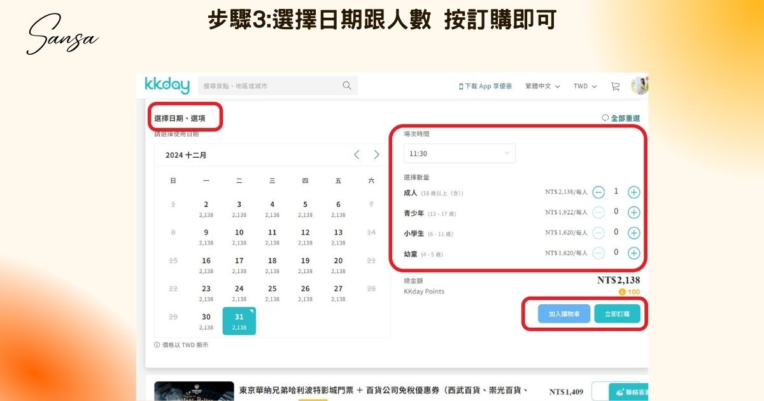Image resolution: width=764 pixels, height=401 pixels.
Task: Increase 成人 ticket quantity
Action: tap(633, 192)
